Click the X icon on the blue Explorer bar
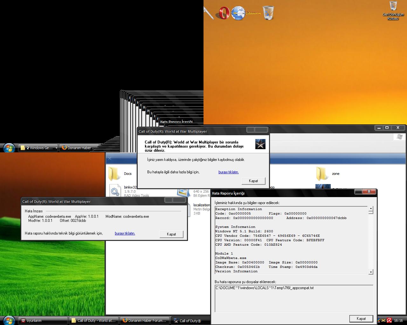The image size is (407, 325). tap(110, 158)
